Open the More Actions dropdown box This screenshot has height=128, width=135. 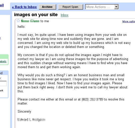point(102,7)
